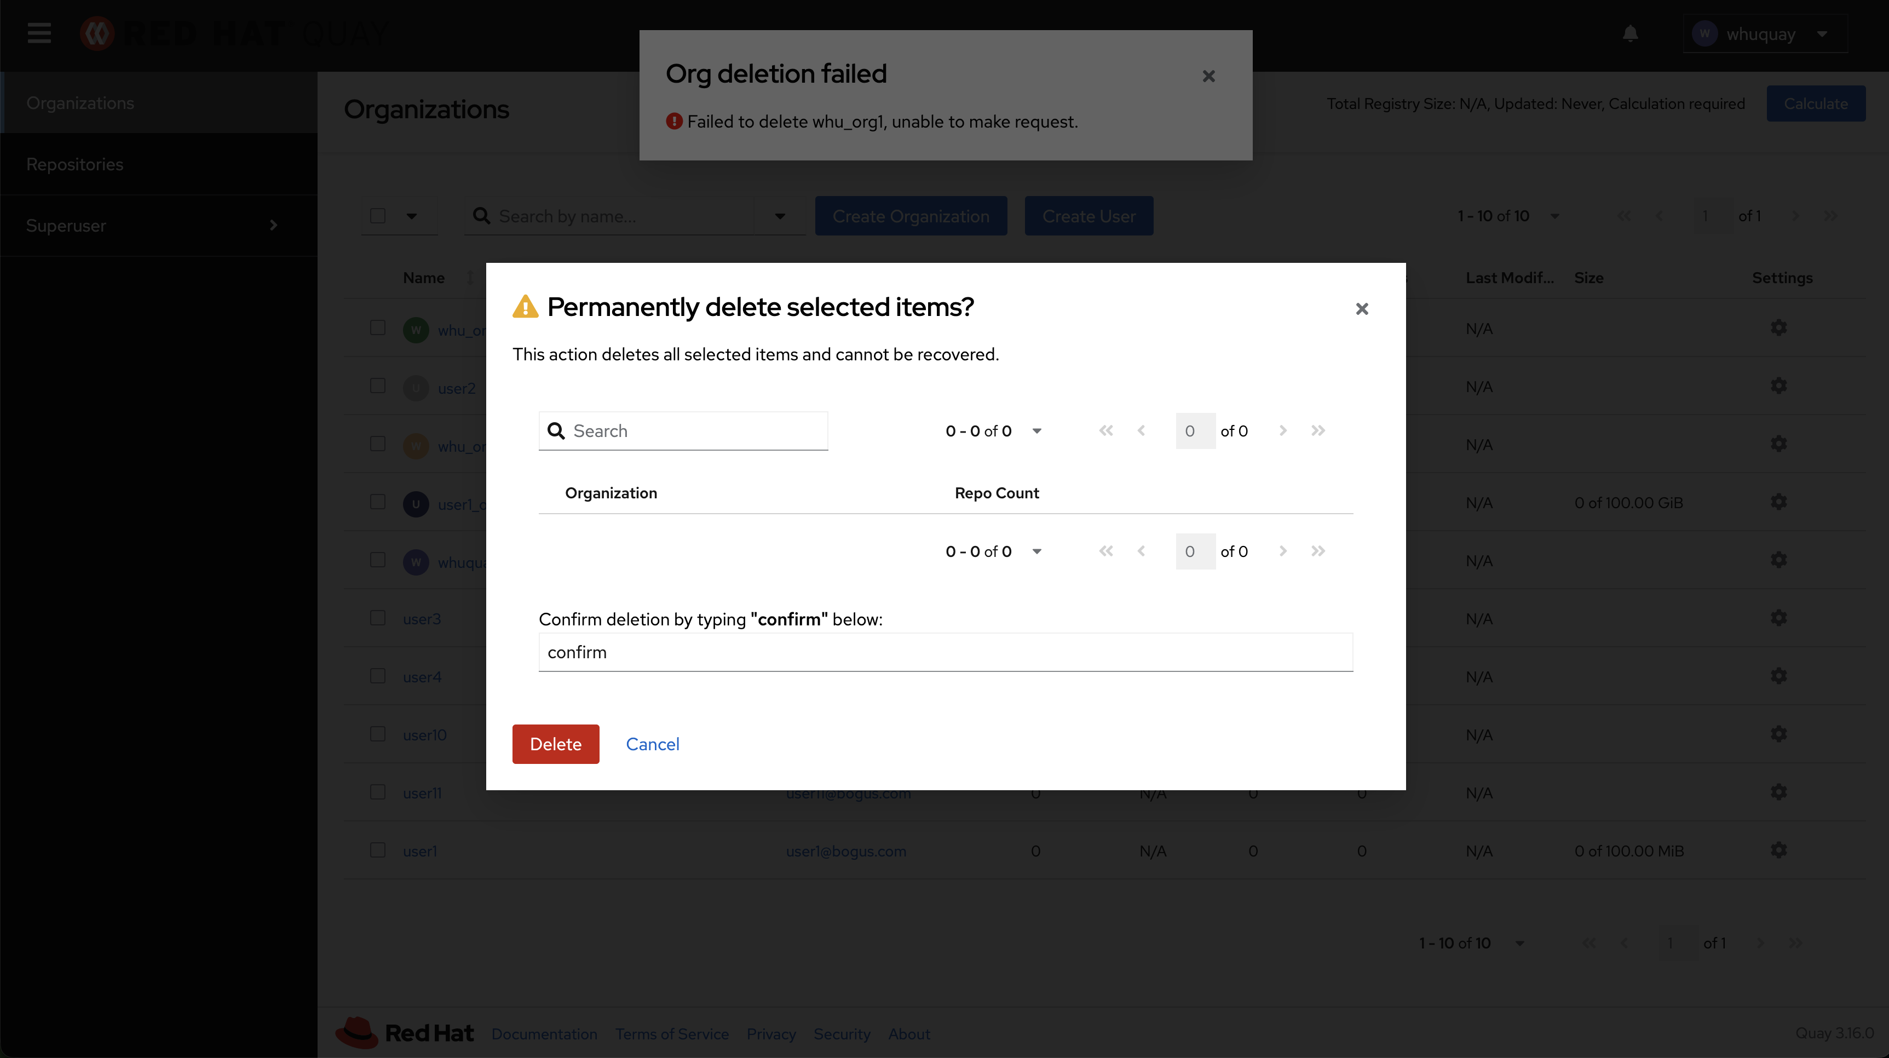Open the notifications bell
1889x1058 pixels.
point(1630,34)
